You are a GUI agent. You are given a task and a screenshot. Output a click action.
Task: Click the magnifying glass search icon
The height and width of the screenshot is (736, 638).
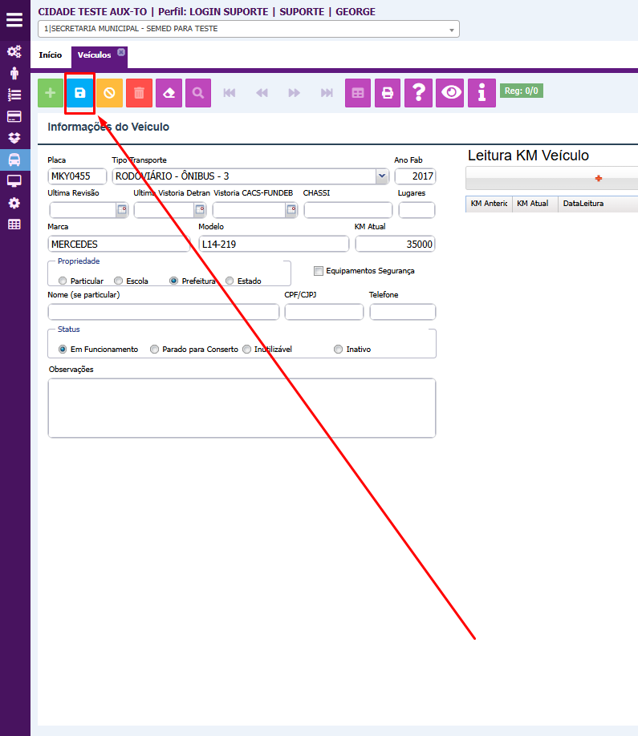(197, 93)
